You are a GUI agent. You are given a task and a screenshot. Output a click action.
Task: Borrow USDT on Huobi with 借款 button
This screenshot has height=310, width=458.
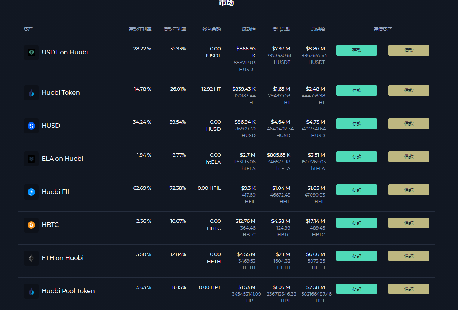tap(409, 50)
